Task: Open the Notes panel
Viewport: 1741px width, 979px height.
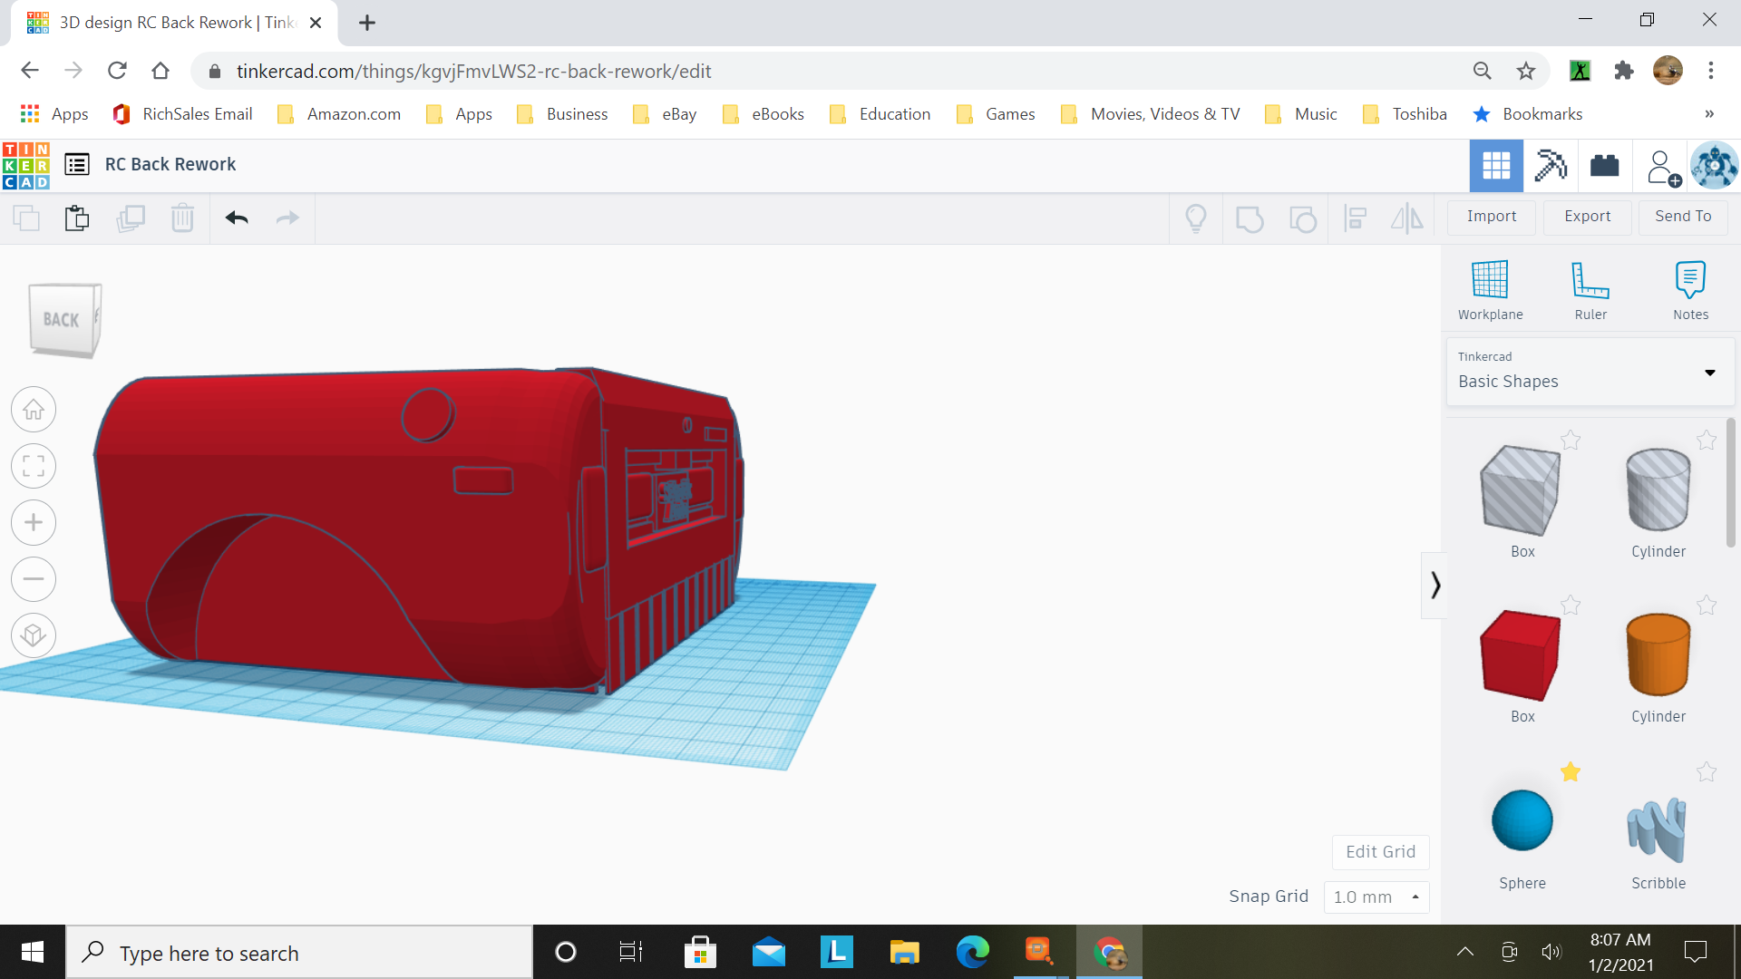Action: (x=1691, y=288)
